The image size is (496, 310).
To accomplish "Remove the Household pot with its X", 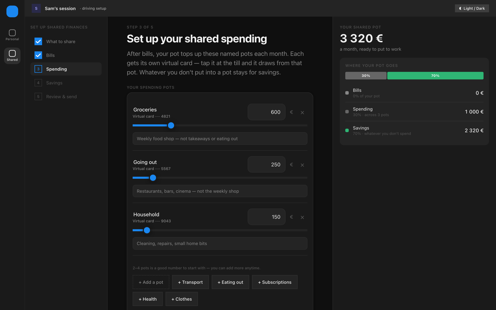I will 302,217.
